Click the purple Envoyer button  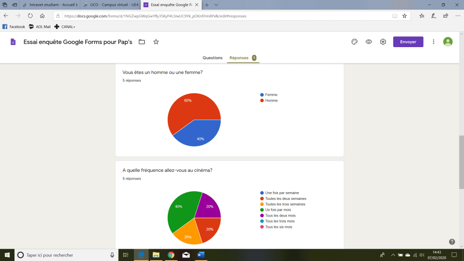click(x=408, y=42)
